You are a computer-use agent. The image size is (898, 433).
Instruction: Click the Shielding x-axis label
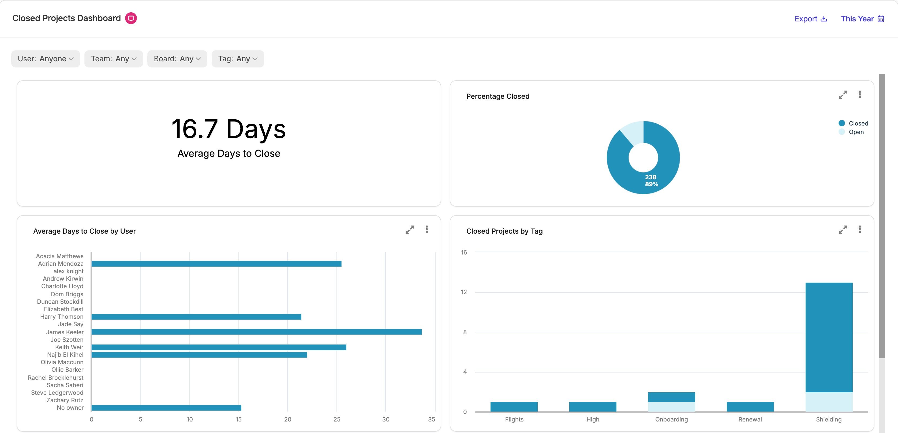click(x=829, y=419)
